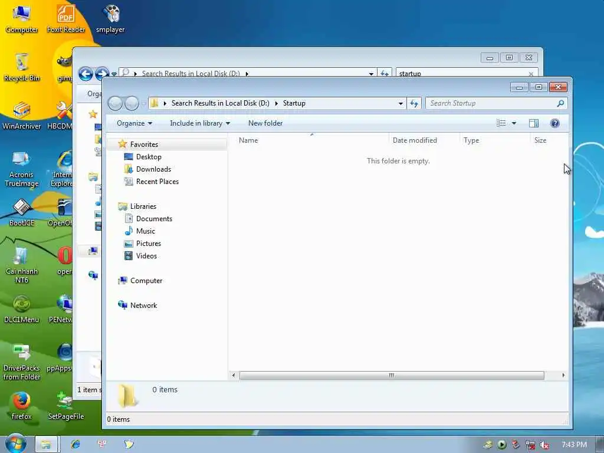Show the preview pane

tap(533, 123)
